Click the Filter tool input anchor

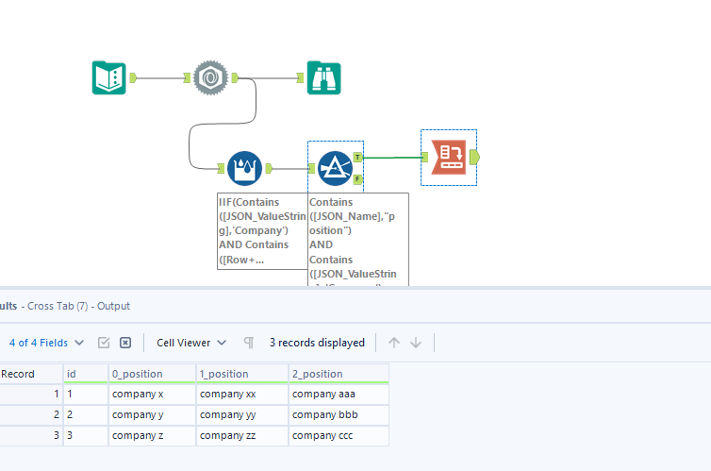[x=311, y=169]
